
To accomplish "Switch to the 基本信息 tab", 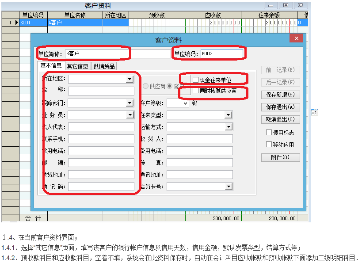I will [51, 66].
